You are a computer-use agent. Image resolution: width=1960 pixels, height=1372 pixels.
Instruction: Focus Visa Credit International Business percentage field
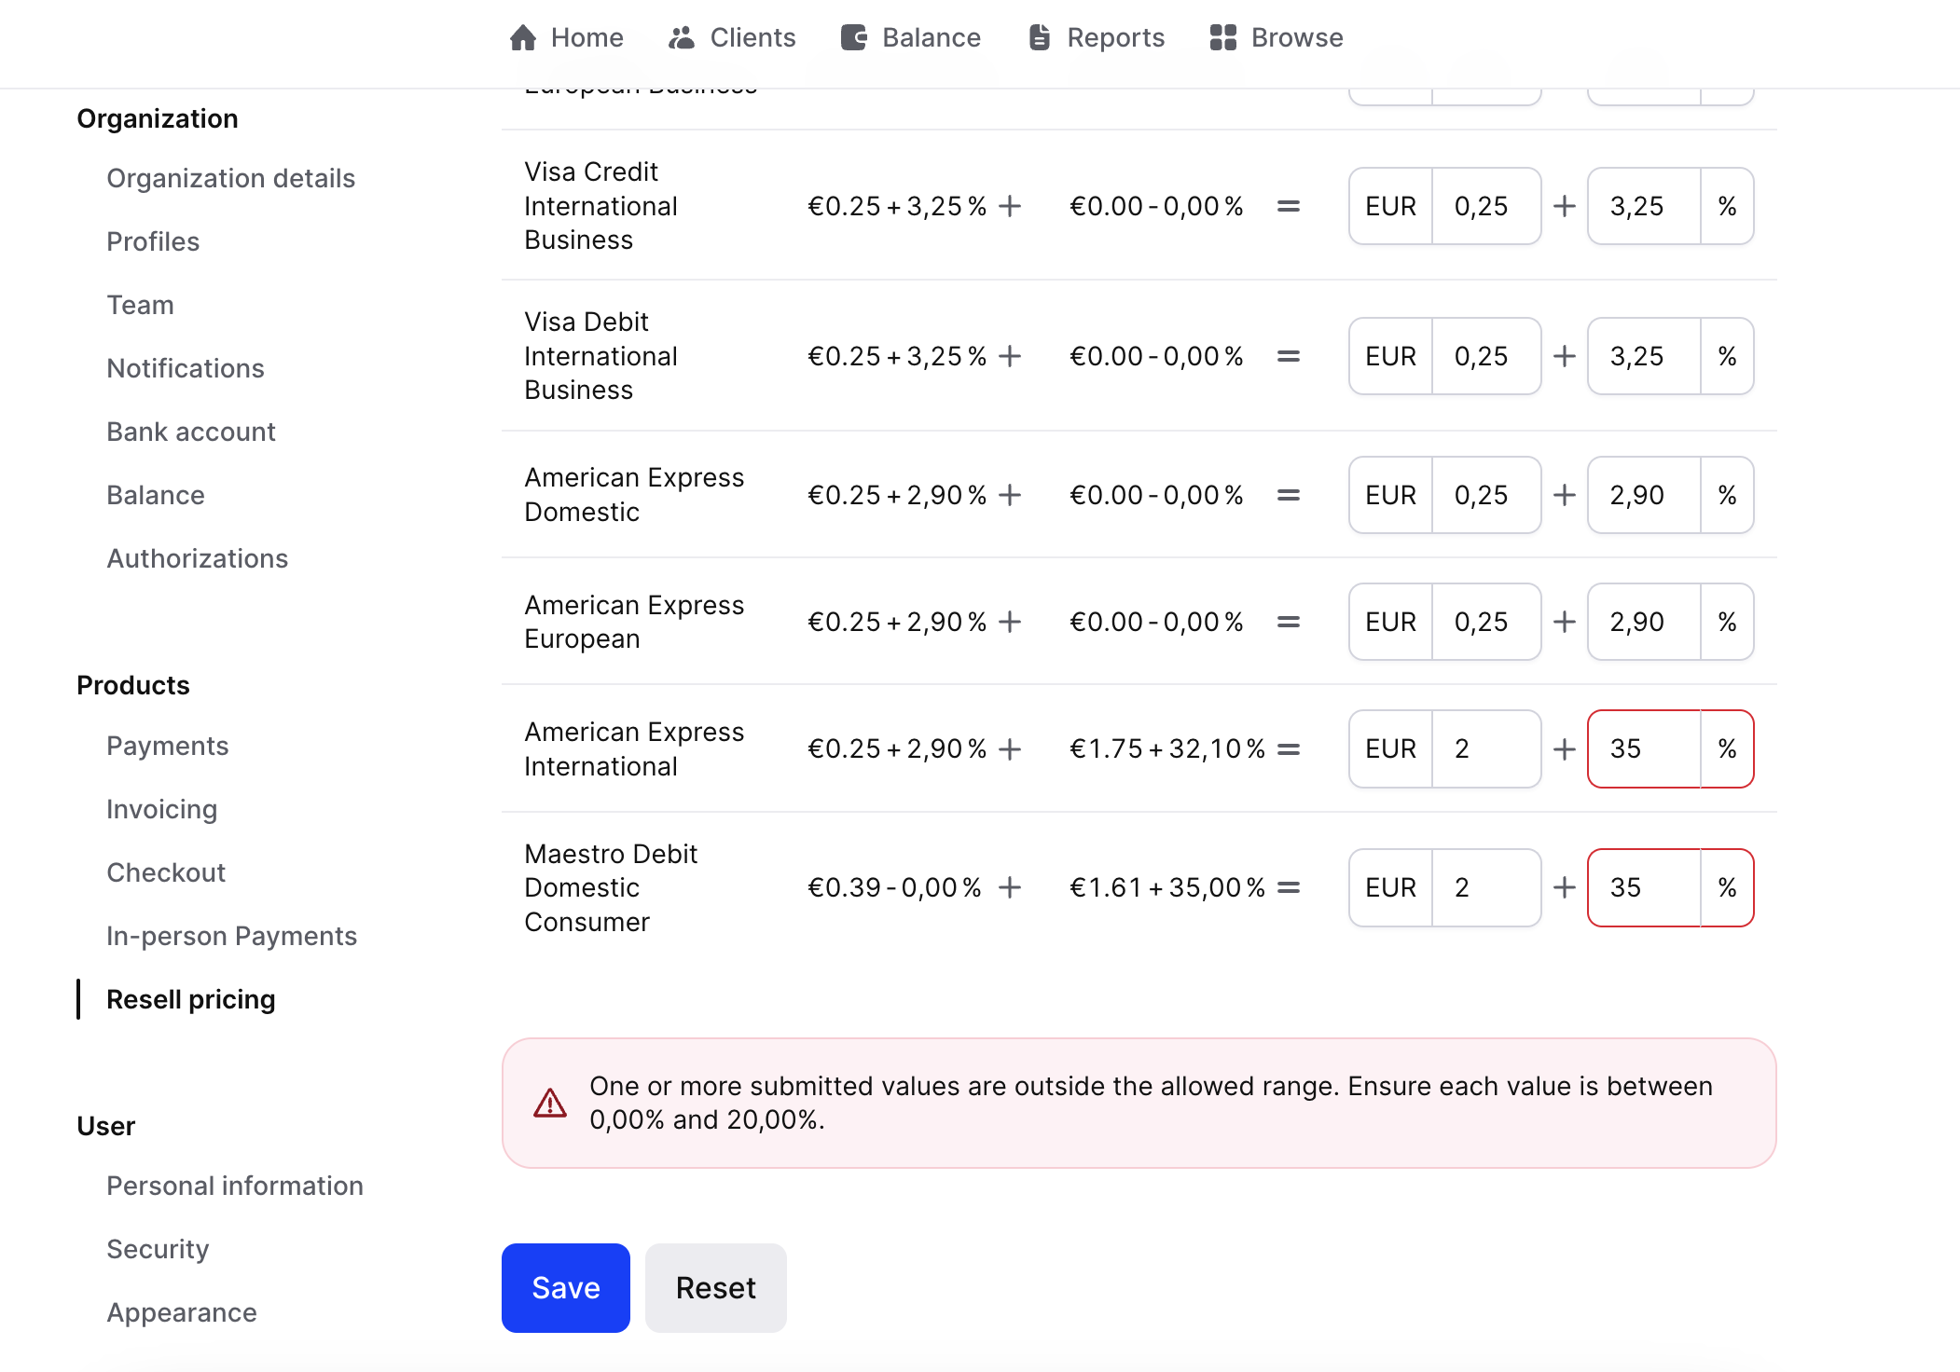(x=1644, y=206)
